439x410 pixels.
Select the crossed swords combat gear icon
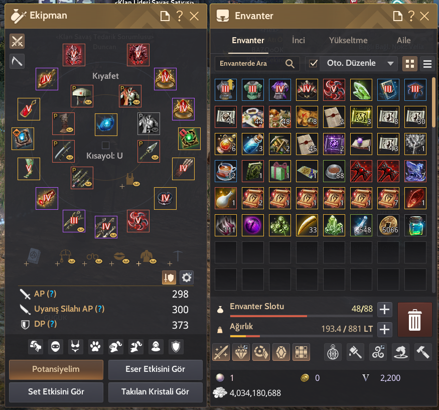[17, 41]
